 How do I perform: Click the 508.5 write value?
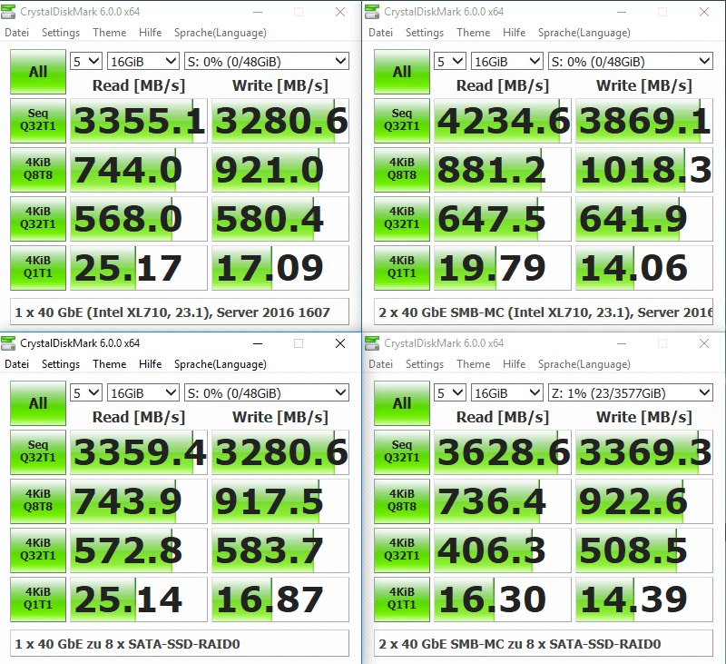644,550
